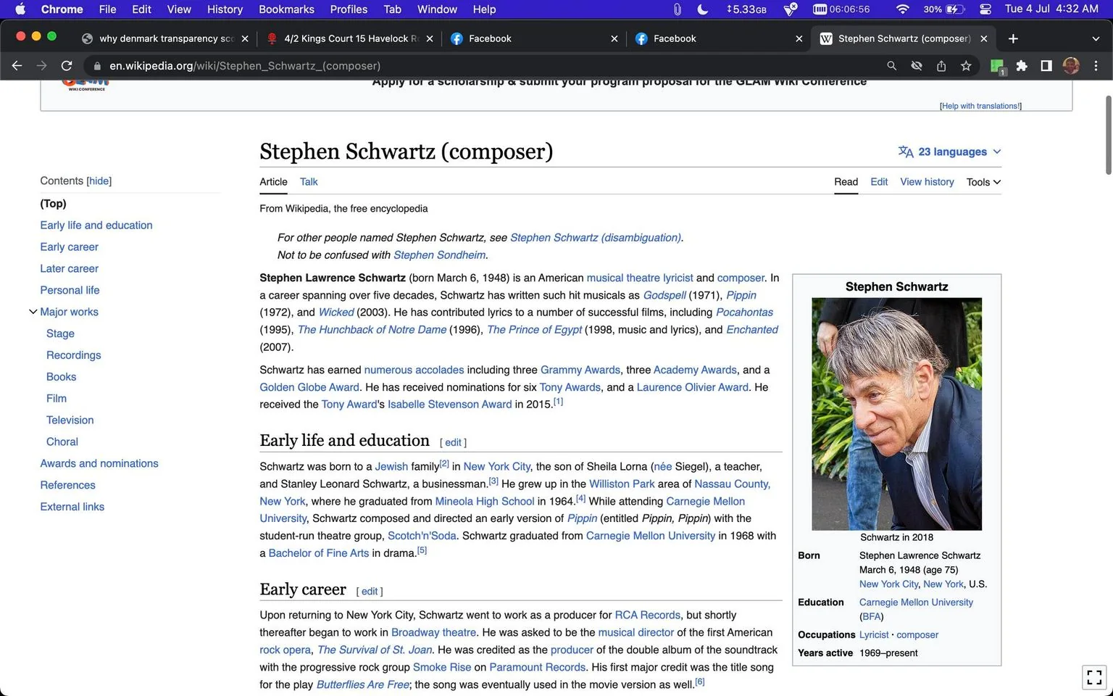Click the page vertical scrollbar
1113x696 pixels.
point(1108,135)
